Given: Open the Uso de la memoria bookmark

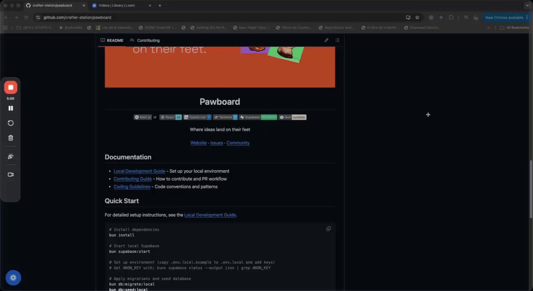Looking at the screenshot, I should pos(115,28).
